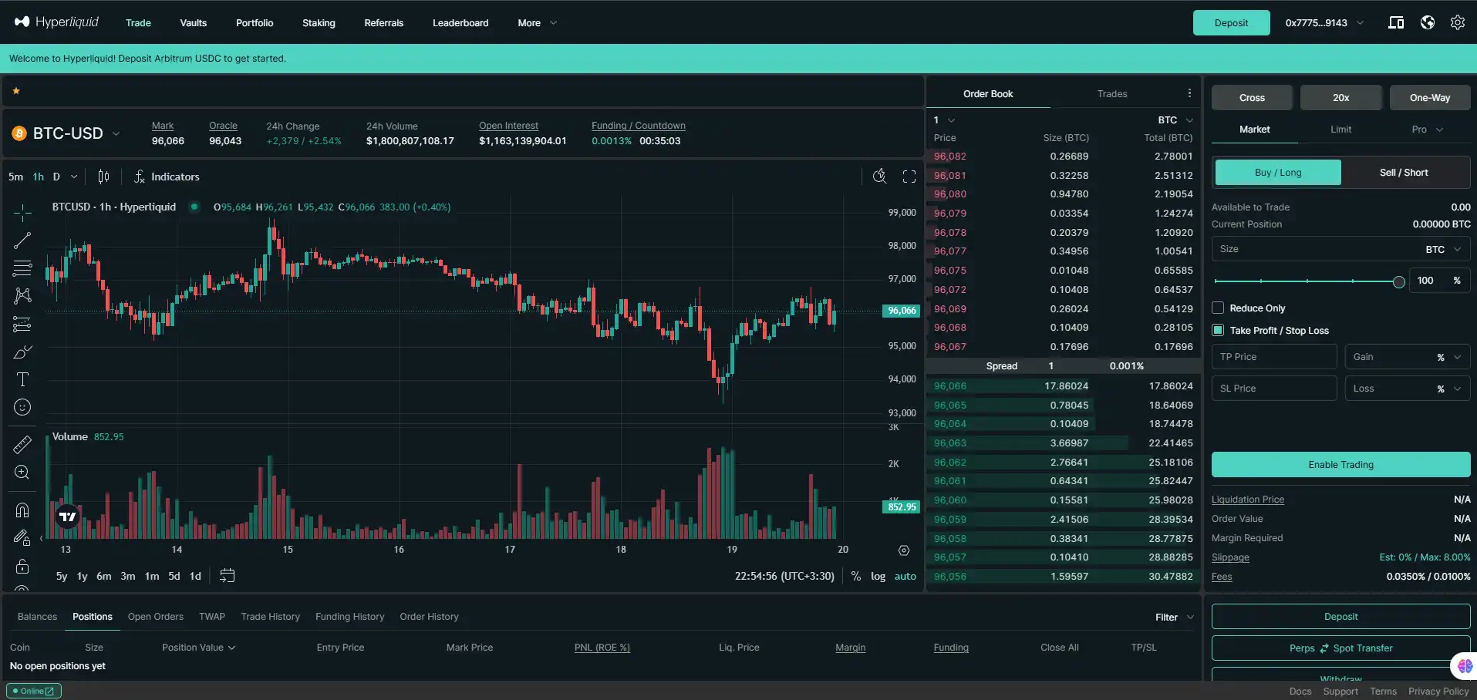Toggle logarithmic price scale
This screenshot has height=700, width=1477.
coord(878,576)
